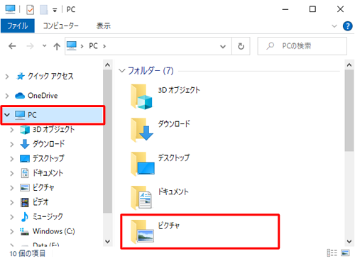Select 3D オブジェクト in navigation tree

[53, 130]
